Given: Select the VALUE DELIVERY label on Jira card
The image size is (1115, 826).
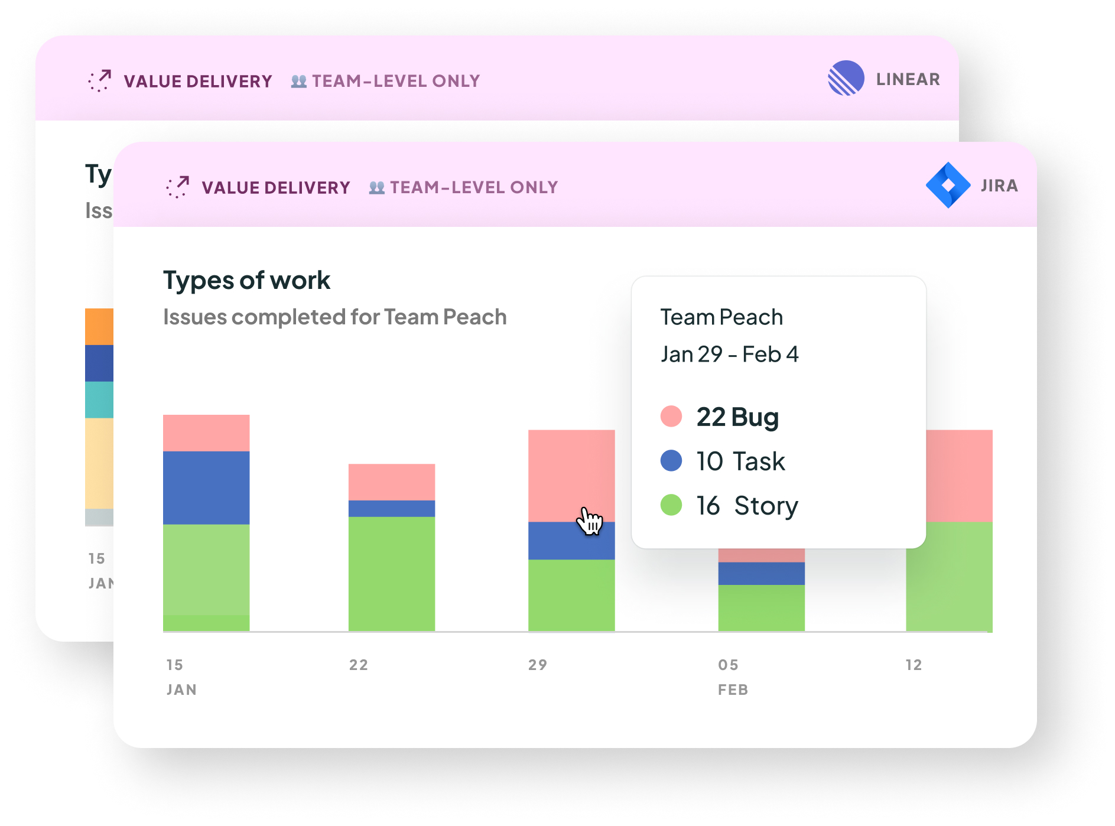Looking at the screenshot, I should click(x=276, y=188).
